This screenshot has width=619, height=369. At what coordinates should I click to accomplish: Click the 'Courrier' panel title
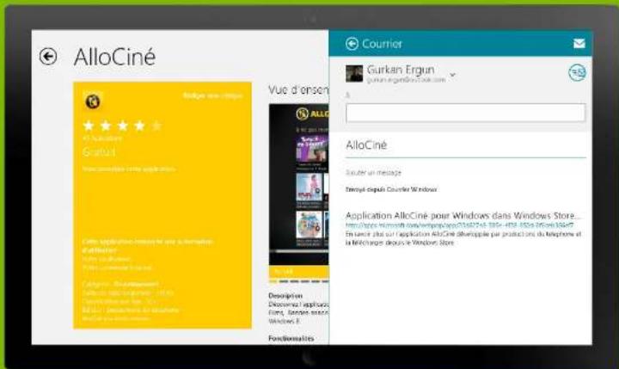[x=382, y=44]
